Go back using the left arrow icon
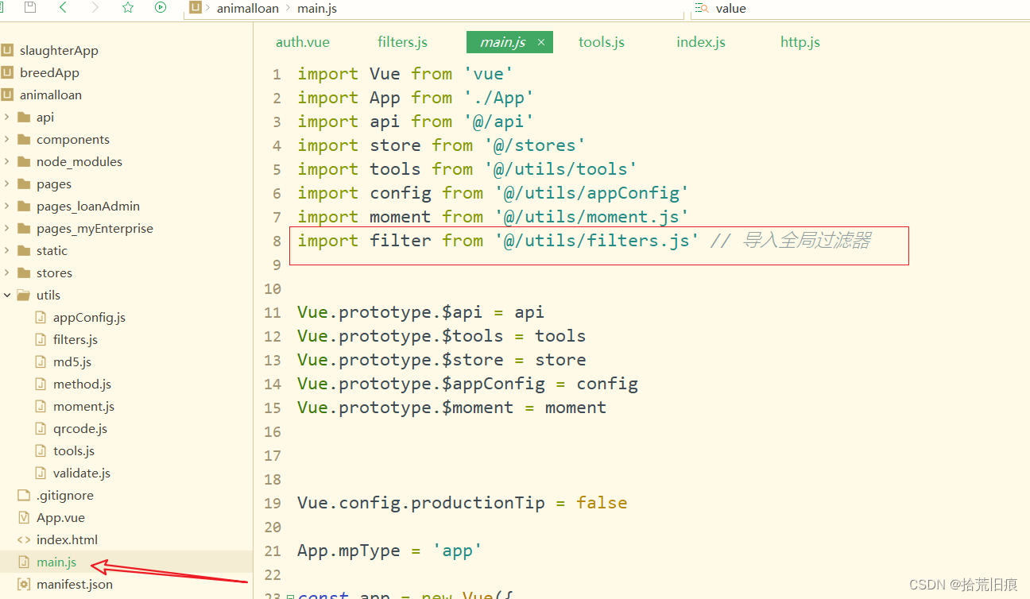The height and width of the screenshot is (599, 1030). pos(63,8)
